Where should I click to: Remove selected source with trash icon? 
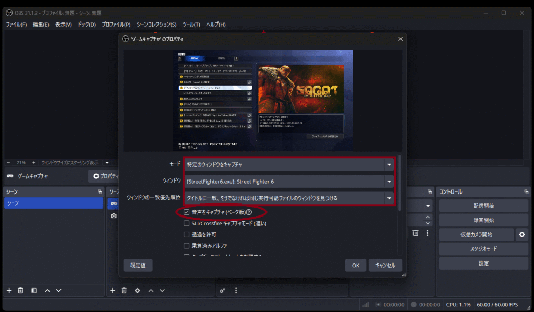[124, 291]
